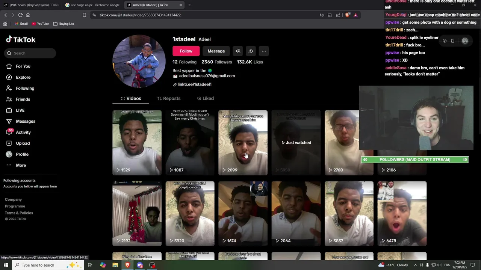Click the add-friend person icon on the profile
This screenshot has height=270, width=481.
238,51
